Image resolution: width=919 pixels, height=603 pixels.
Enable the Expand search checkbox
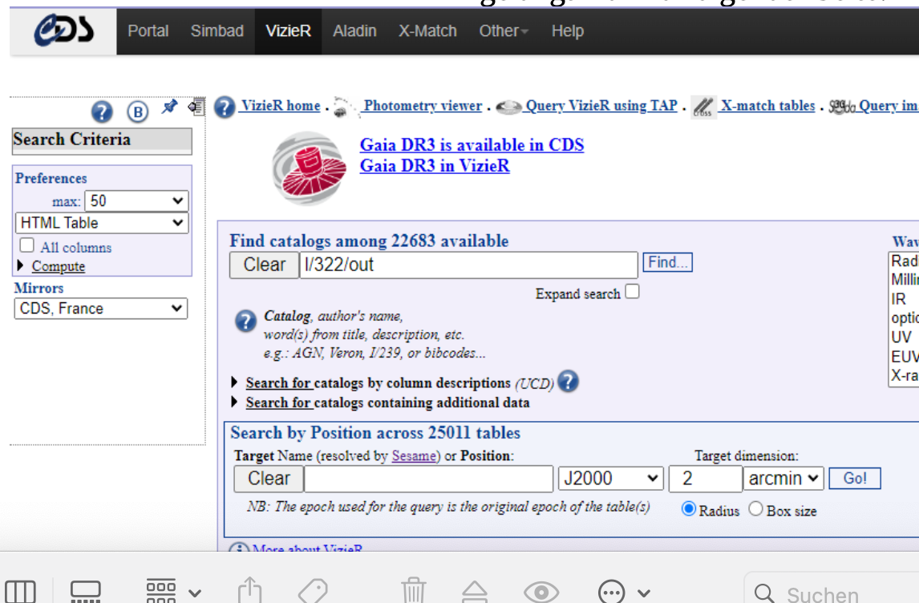click(632, 291)
